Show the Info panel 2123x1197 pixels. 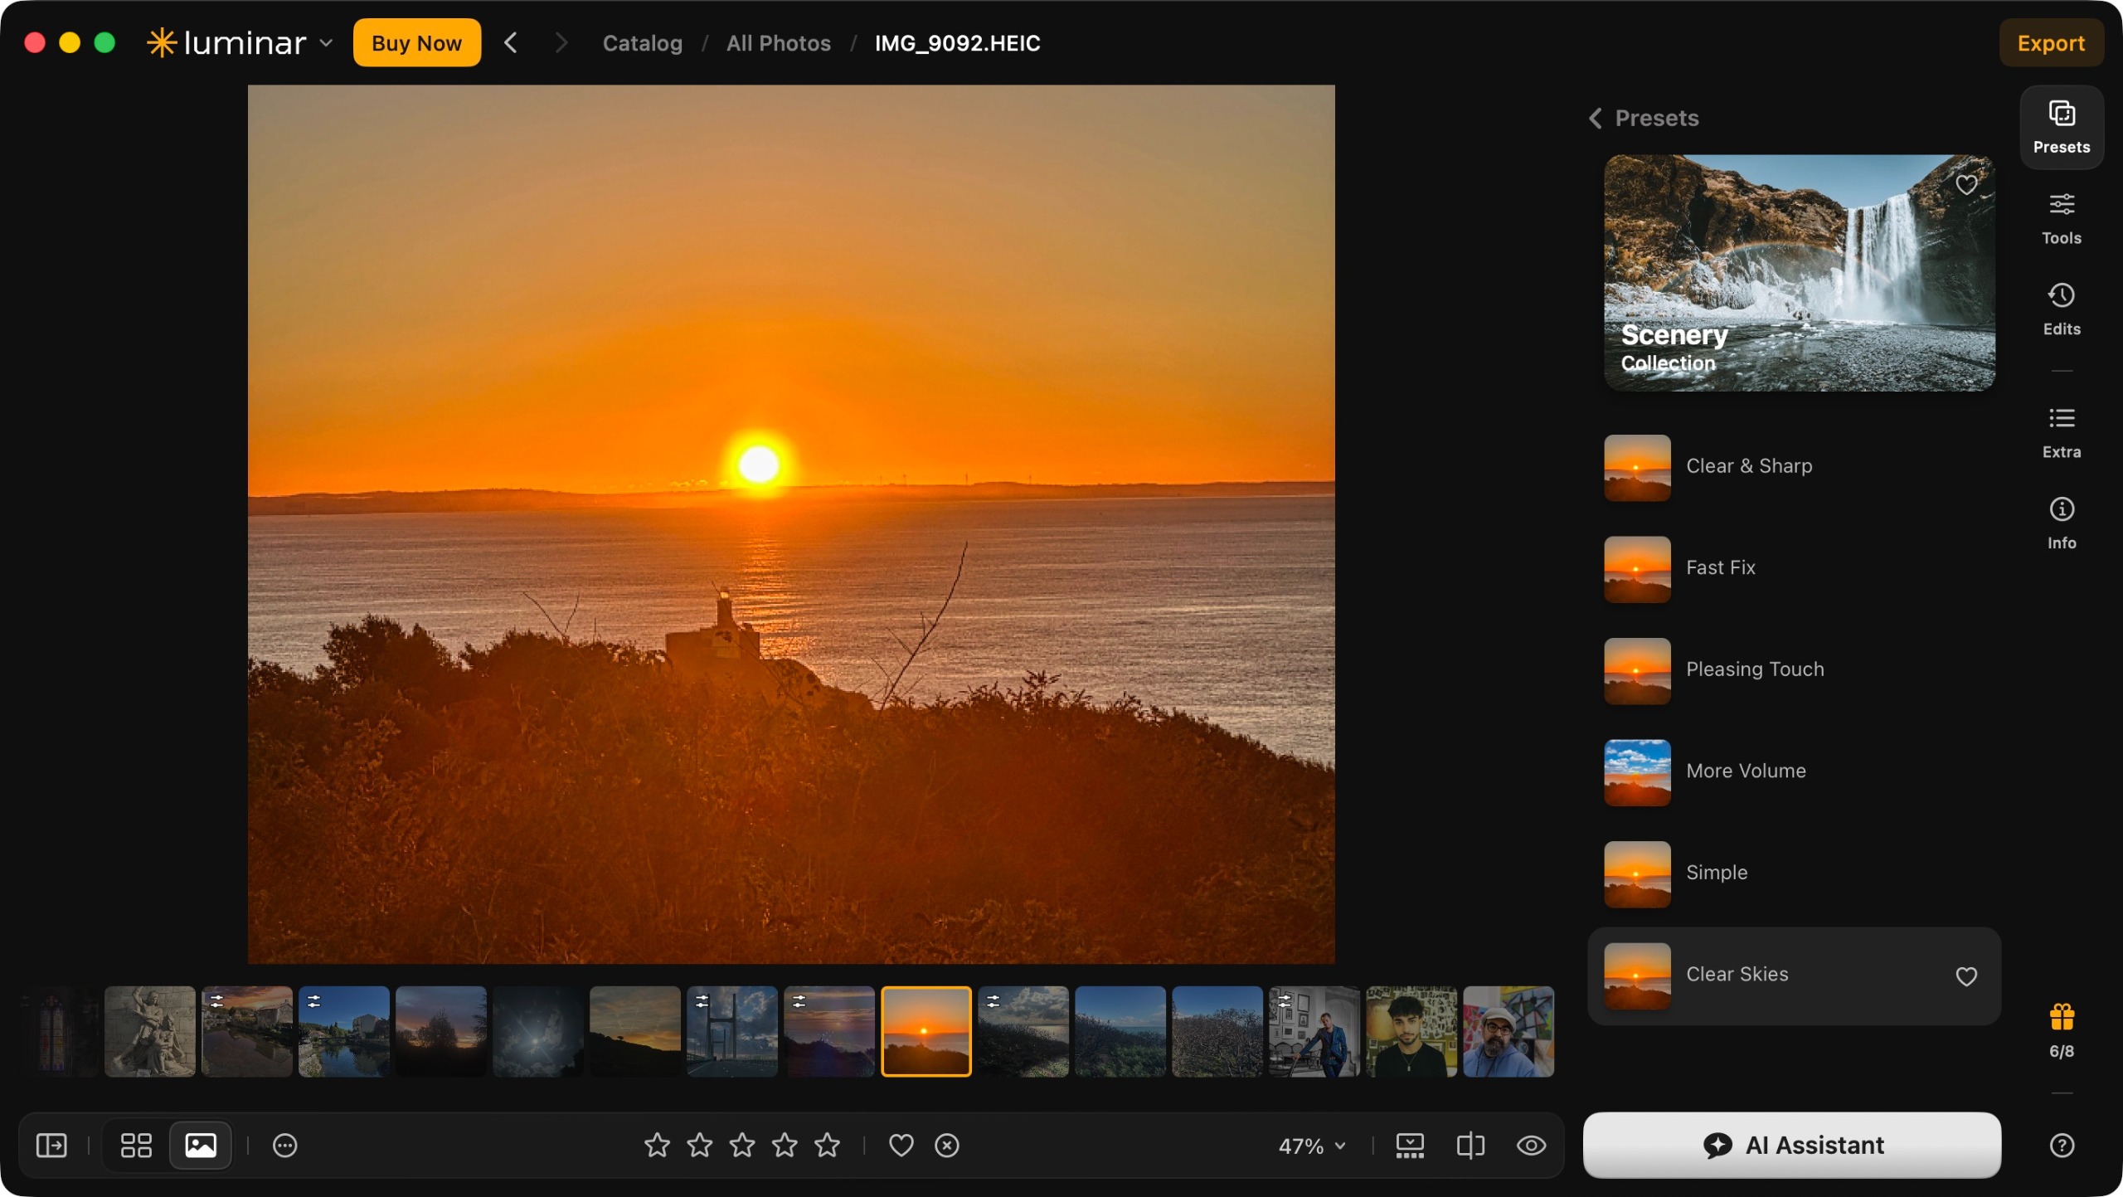2061,523
